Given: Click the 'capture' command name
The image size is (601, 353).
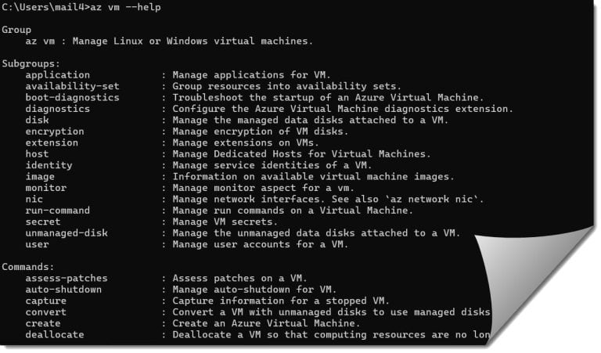Looking at the screenshot, I should [45, 301].
